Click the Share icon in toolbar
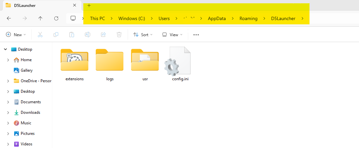359x148 pixels. tap(103, 35)
